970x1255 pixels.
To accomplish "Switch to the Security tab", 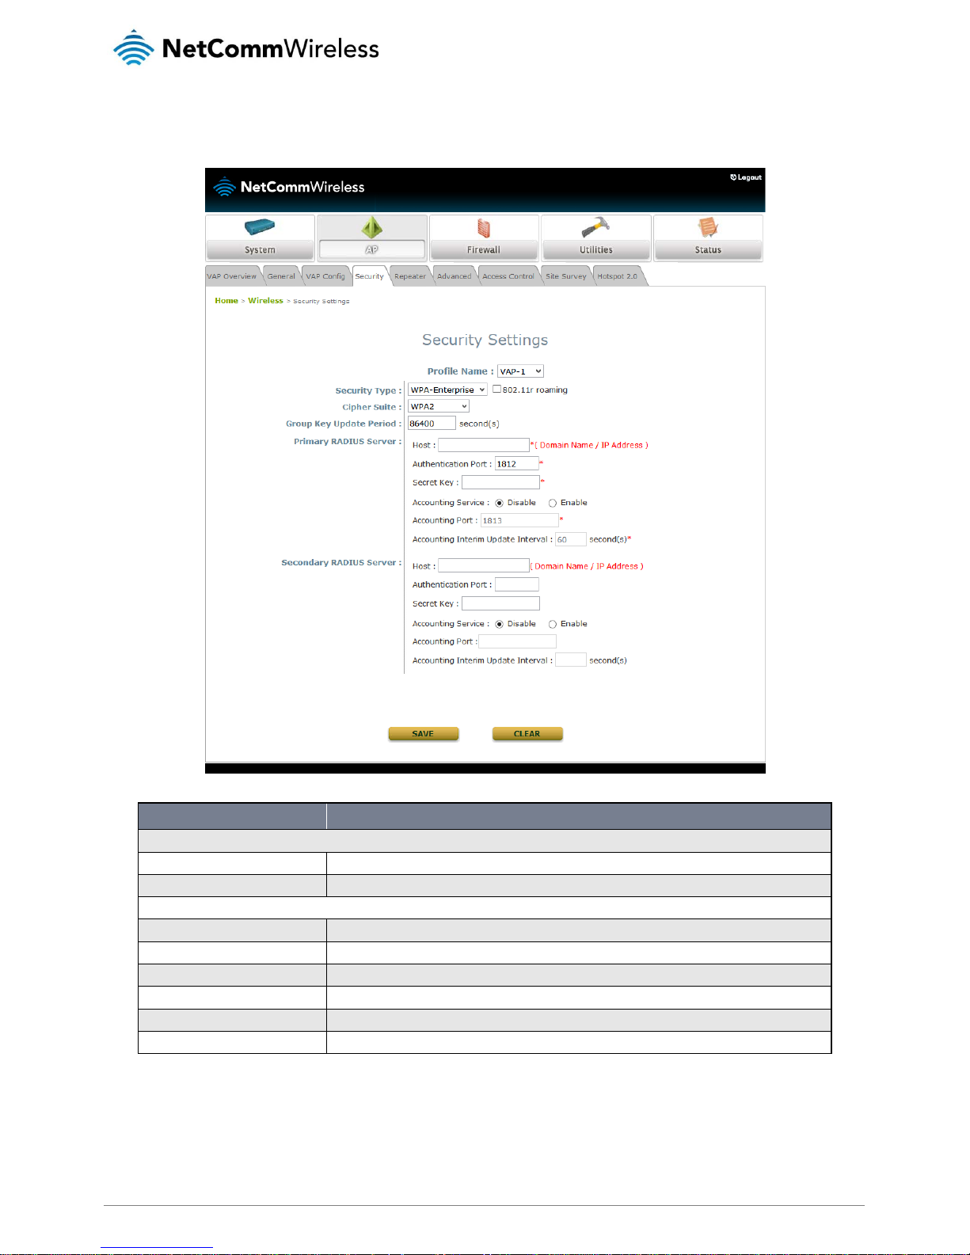I will coord(370,276).
